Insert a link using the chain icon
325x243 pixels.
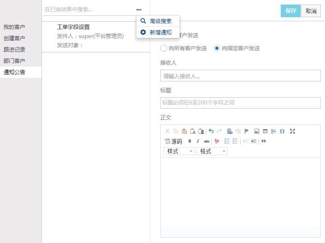pos(229,131)
